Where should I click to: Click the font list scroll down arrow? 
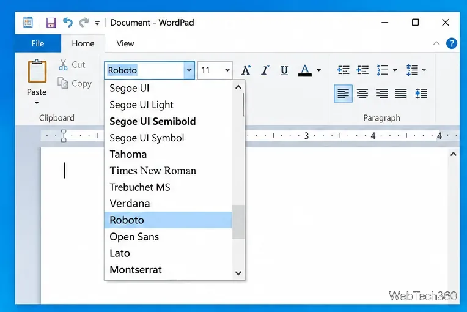click(x=238, y=273)
